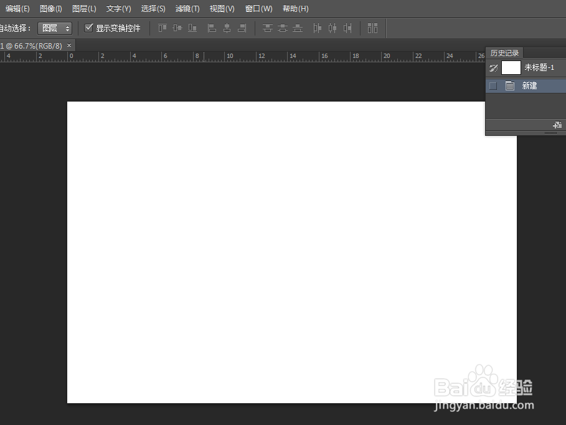Screen dimensions: 566x425
Task: Select the 新建 history state
Action: pos(526,85)
